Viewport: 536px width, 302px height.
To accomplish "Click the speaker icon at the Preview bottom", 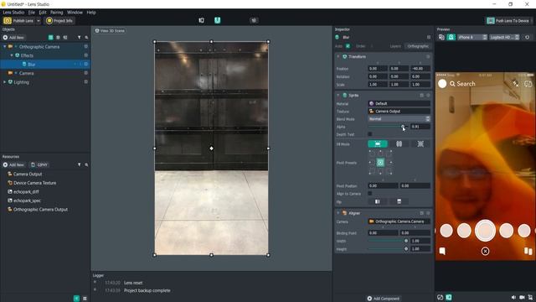I will point(513,298).
